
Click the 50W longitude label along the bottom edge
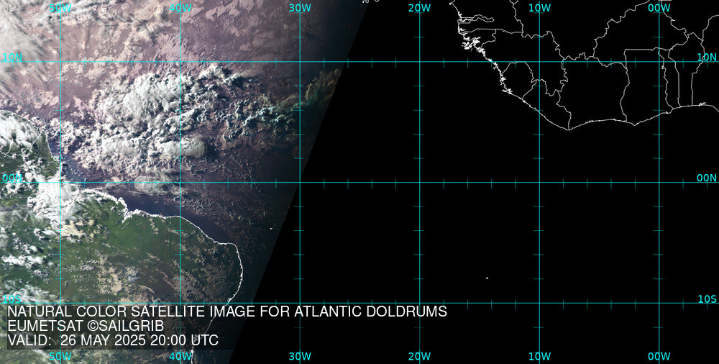point(60,356)
